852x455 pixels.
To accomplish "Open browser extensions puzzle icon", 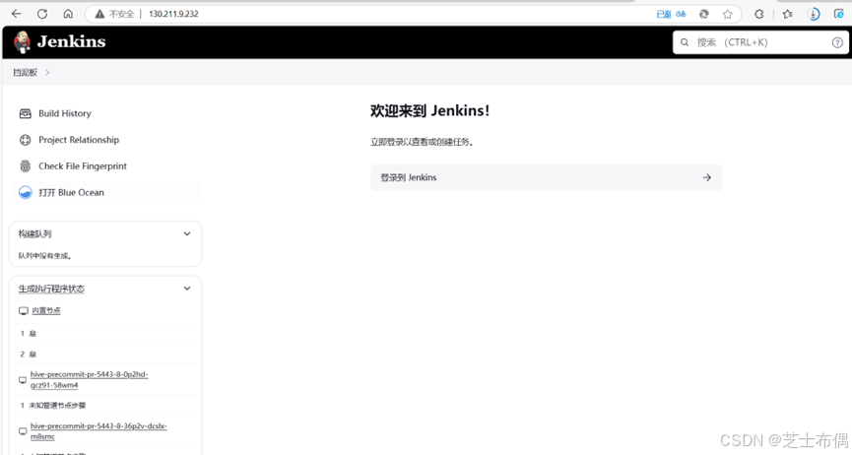I will pyautogui.click(x=759, y=14).
